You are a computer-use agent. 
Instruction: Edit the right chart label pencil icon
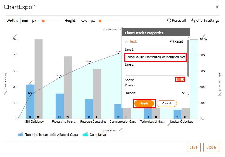point(220,94)
